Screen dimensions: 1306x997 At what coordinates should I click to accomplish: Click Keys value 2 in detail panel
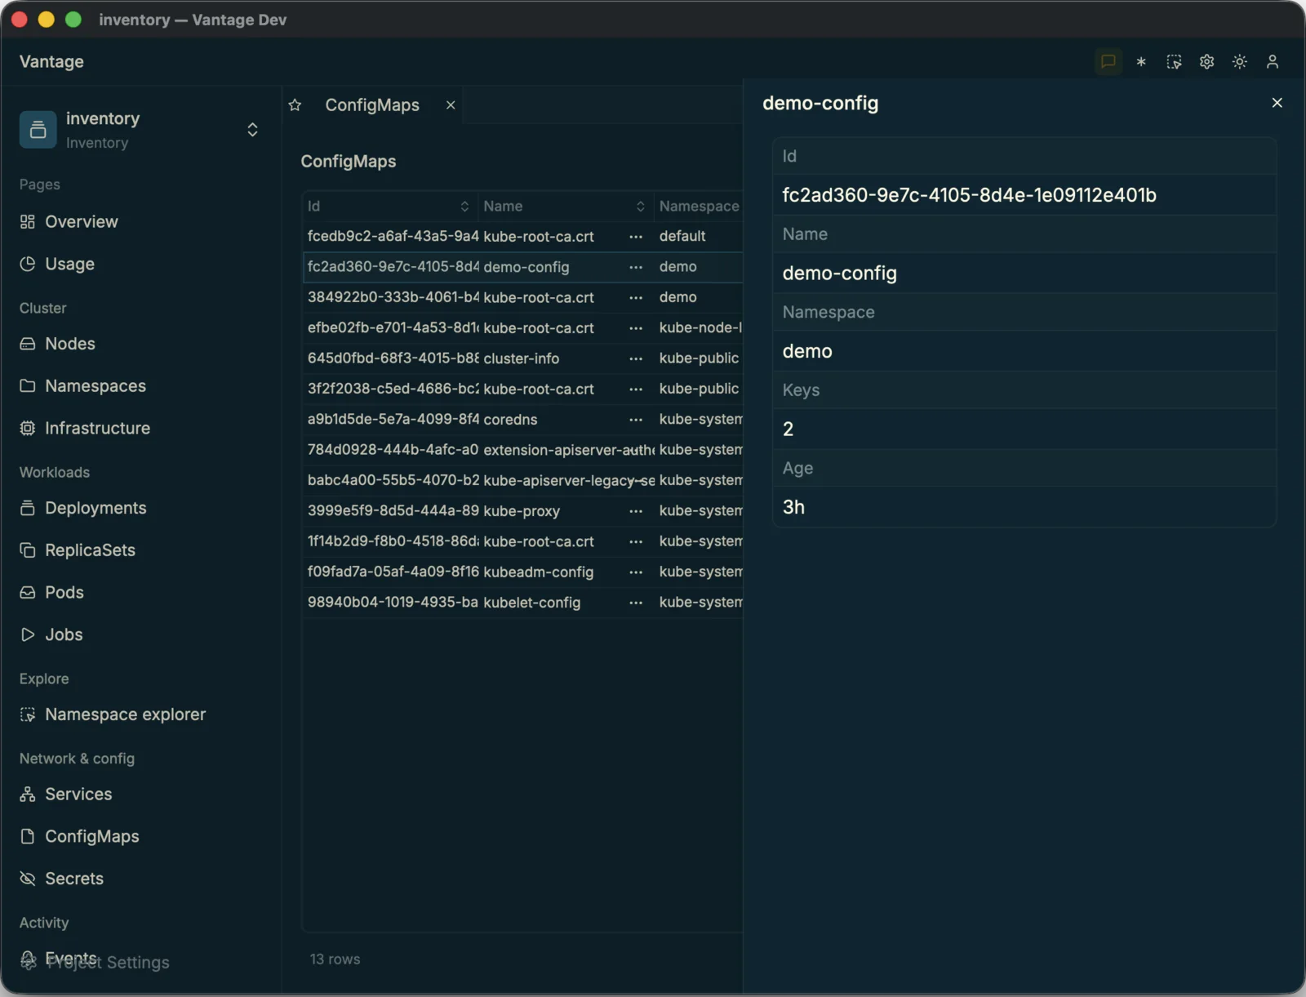[788, 430]
